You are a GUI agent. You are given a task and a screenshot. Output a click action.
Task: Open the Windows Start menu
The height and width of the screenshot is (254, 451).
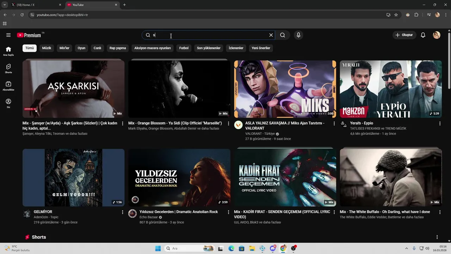coord(158,248)
